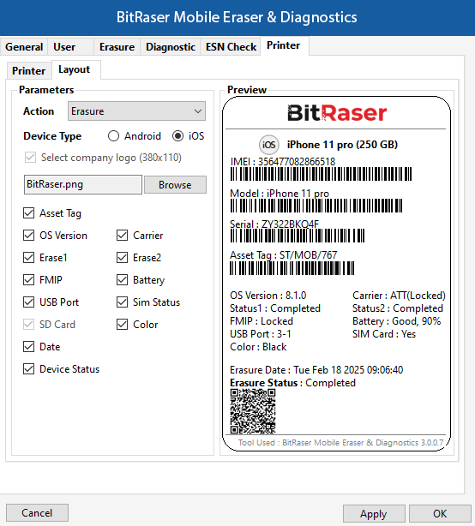Viewport: 475px width, 526px height.
Task: Click the 'Serial : ZY322BKQ4F' text
Action: tap(274, 224)
